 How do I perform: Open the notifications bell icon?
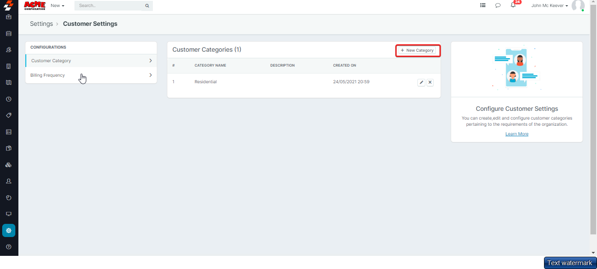coord(513,6)
